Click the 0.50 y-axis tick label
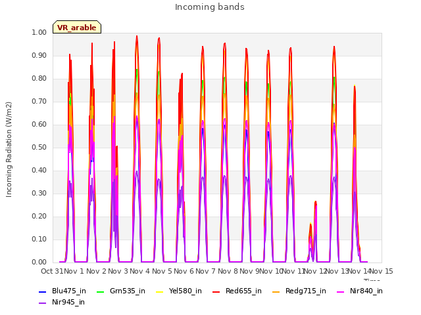The width and height of the screenshot is (421, 315). [39, 147]
